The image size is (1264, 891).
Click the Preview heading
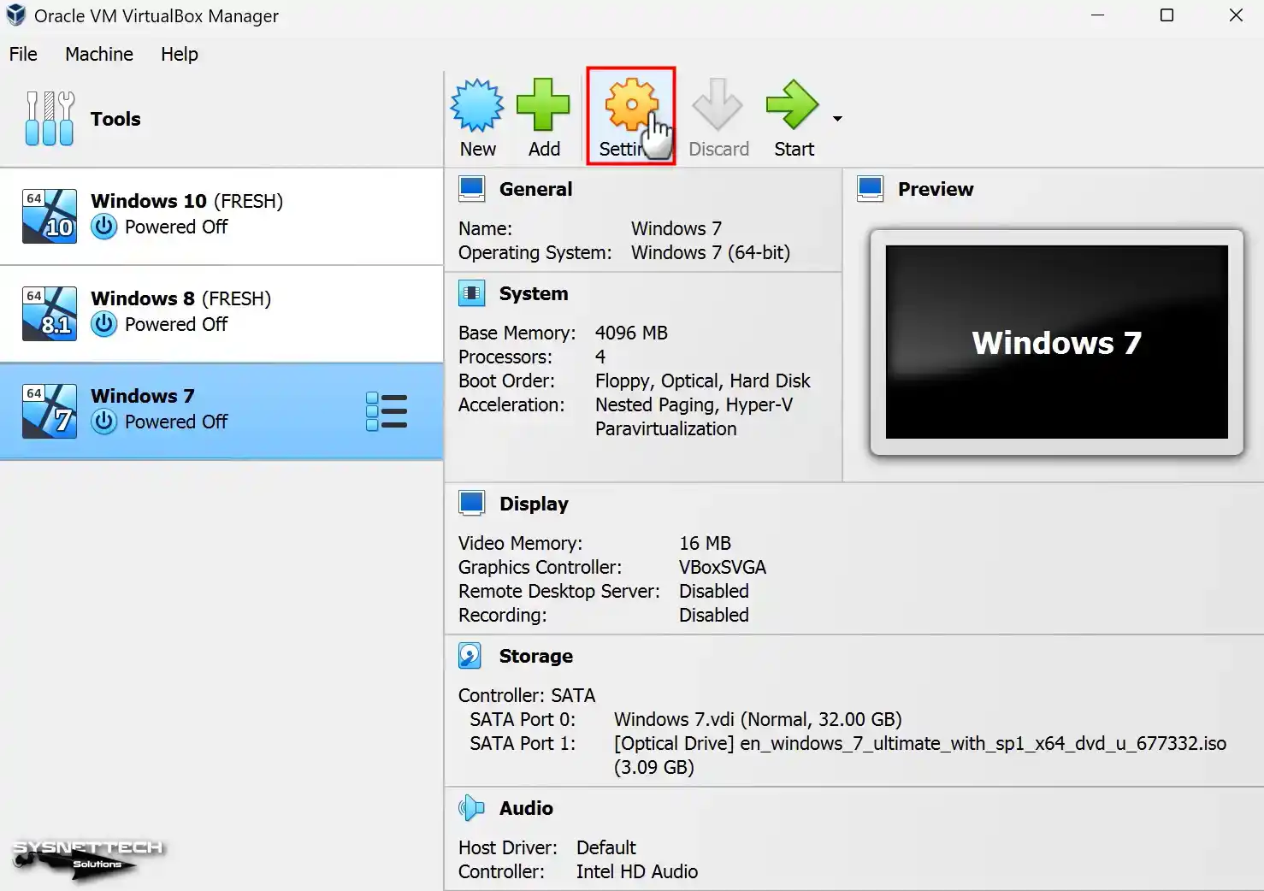point(936,189)
